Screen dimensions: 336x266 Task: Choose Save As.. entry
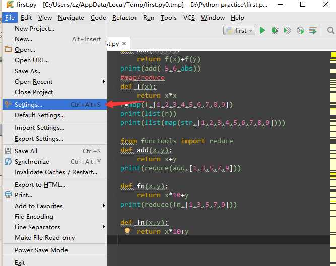pyautogui.click(x=54, y=71)
